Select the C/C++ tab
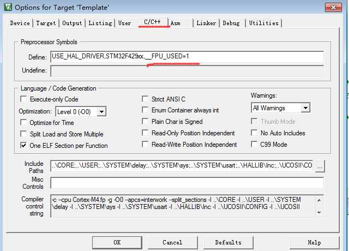Image resolution: width=349 pixels, height=251 pixels. click(x=152, y=22)
